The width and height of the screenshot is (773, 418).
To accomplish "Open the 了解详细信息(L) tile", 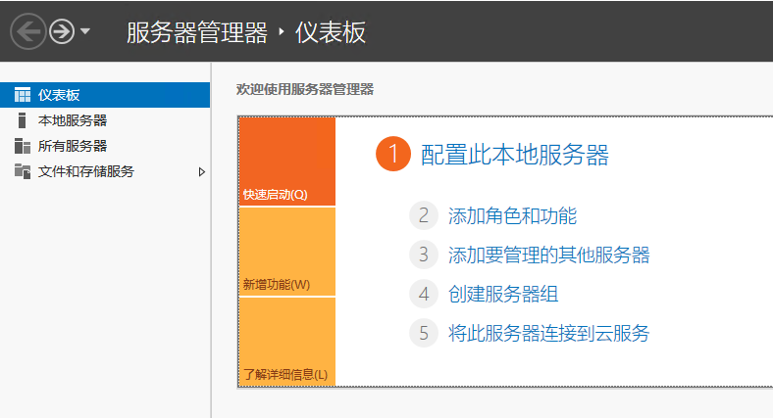I will [286, 342].
